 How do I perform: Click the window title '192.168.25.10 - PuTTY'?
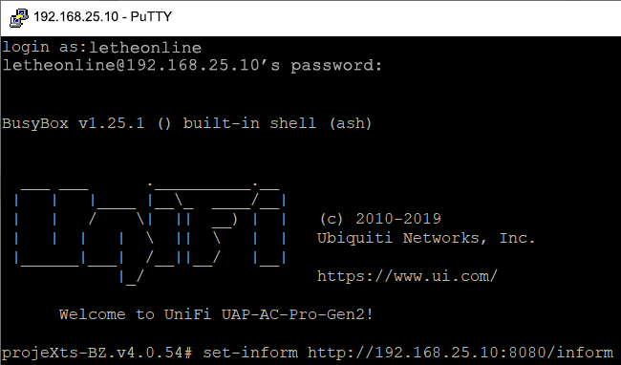pyautogui.click(x=102, y=17)
